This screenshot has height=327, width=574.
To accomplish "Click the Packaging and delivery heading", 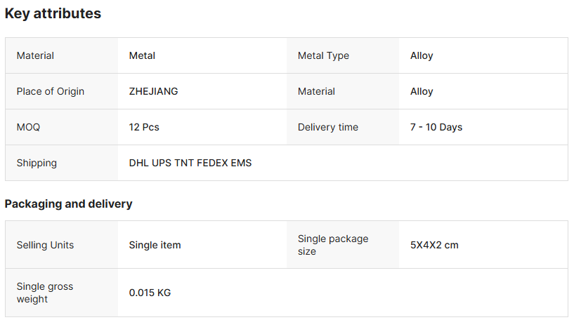I will pyautogui.click(x=69, y=204).
